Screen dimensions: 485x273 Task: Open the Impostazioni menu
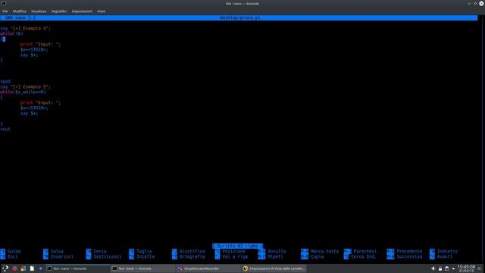(x=82, y=11)
